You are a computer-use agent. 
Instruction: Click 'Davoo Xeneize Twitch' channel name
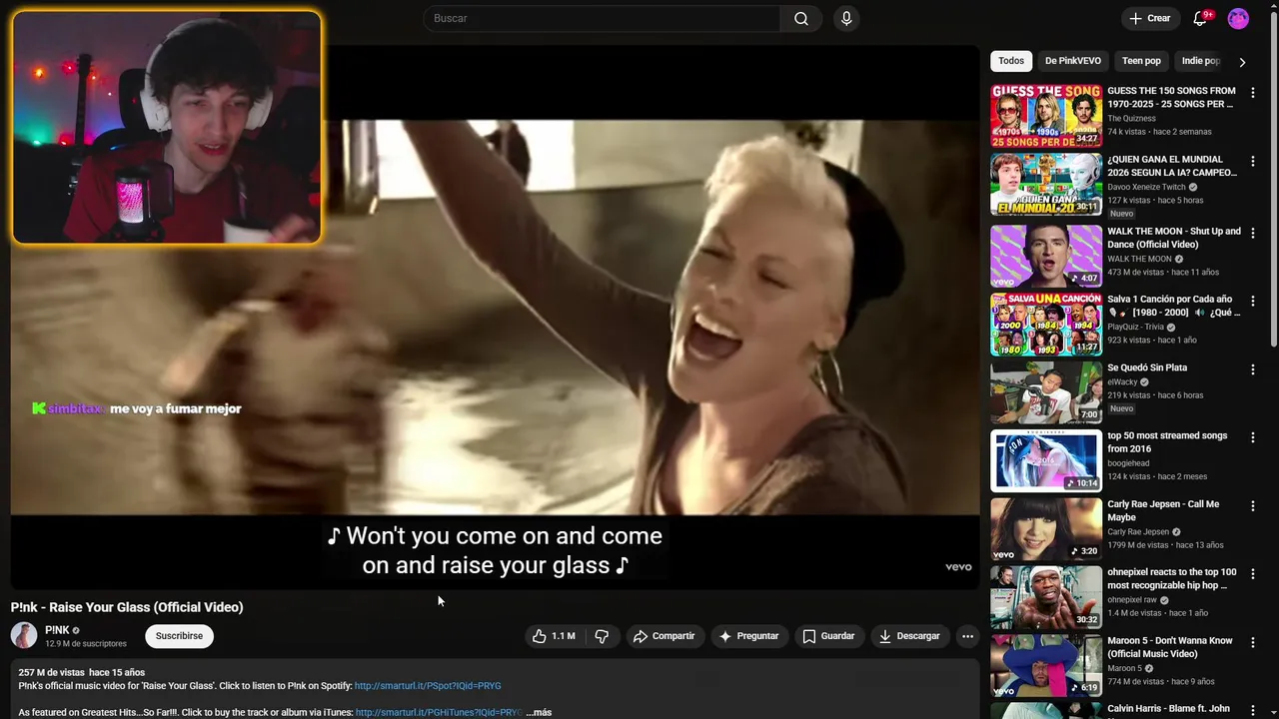(1146, 187)
